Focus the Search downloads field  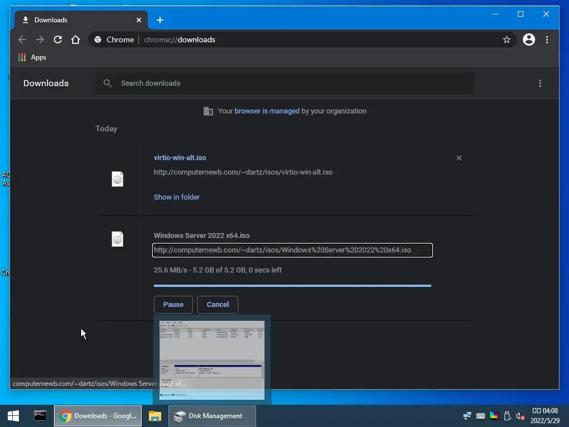[285, 83]
